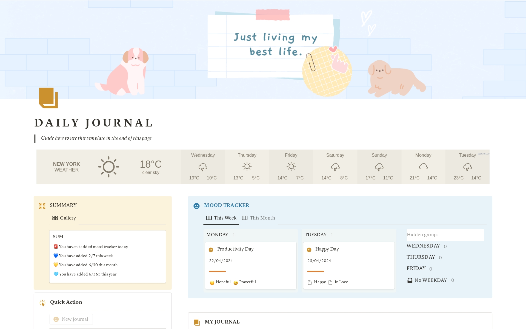Click the large sun weather icon
The width and height of the screenshot is (526, 329).
click(x=109, y=167)
